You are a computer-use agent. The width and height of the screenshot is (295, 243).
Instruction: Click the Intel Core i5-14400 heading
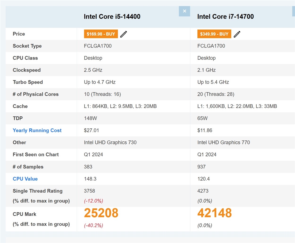click(112, 16)
